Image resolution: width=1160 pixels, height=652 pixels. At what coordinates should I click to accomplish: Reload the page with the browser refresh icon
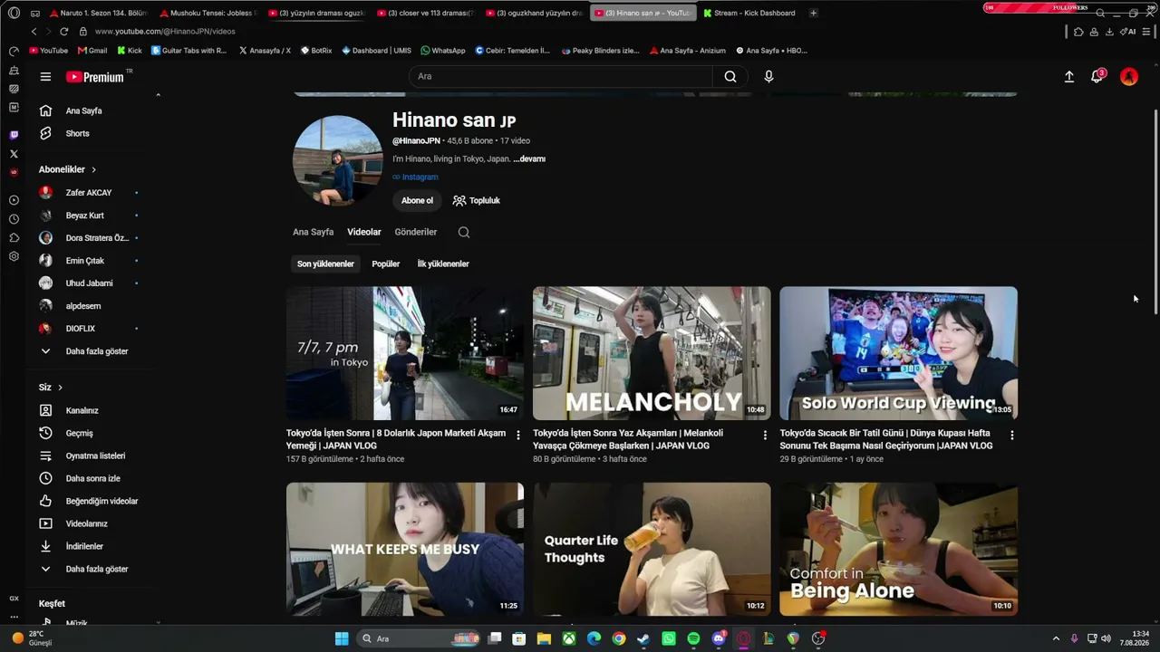63,32
